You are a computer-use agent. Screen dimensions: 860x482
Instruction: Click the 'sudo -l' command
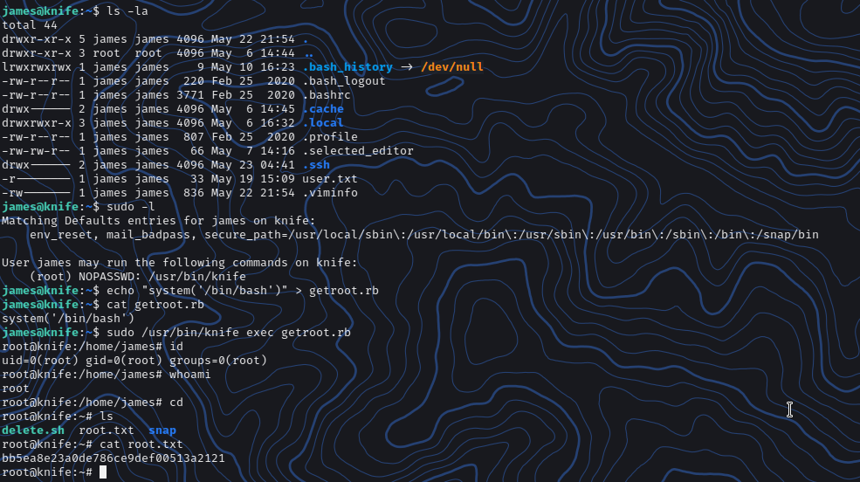click(131, 207)
